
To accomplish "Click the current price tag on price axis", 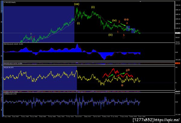I will [178, 33].
